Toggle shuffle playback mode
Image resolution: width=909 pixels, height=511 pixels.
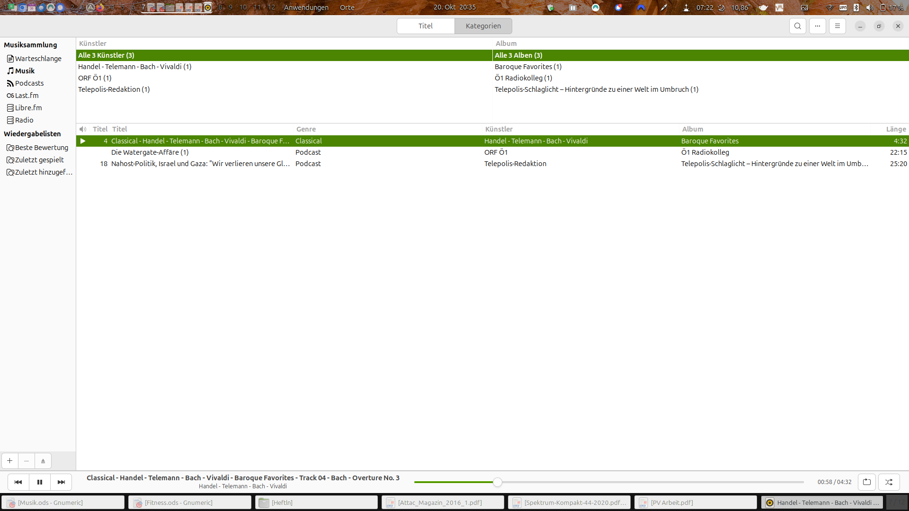coord(889,482)
